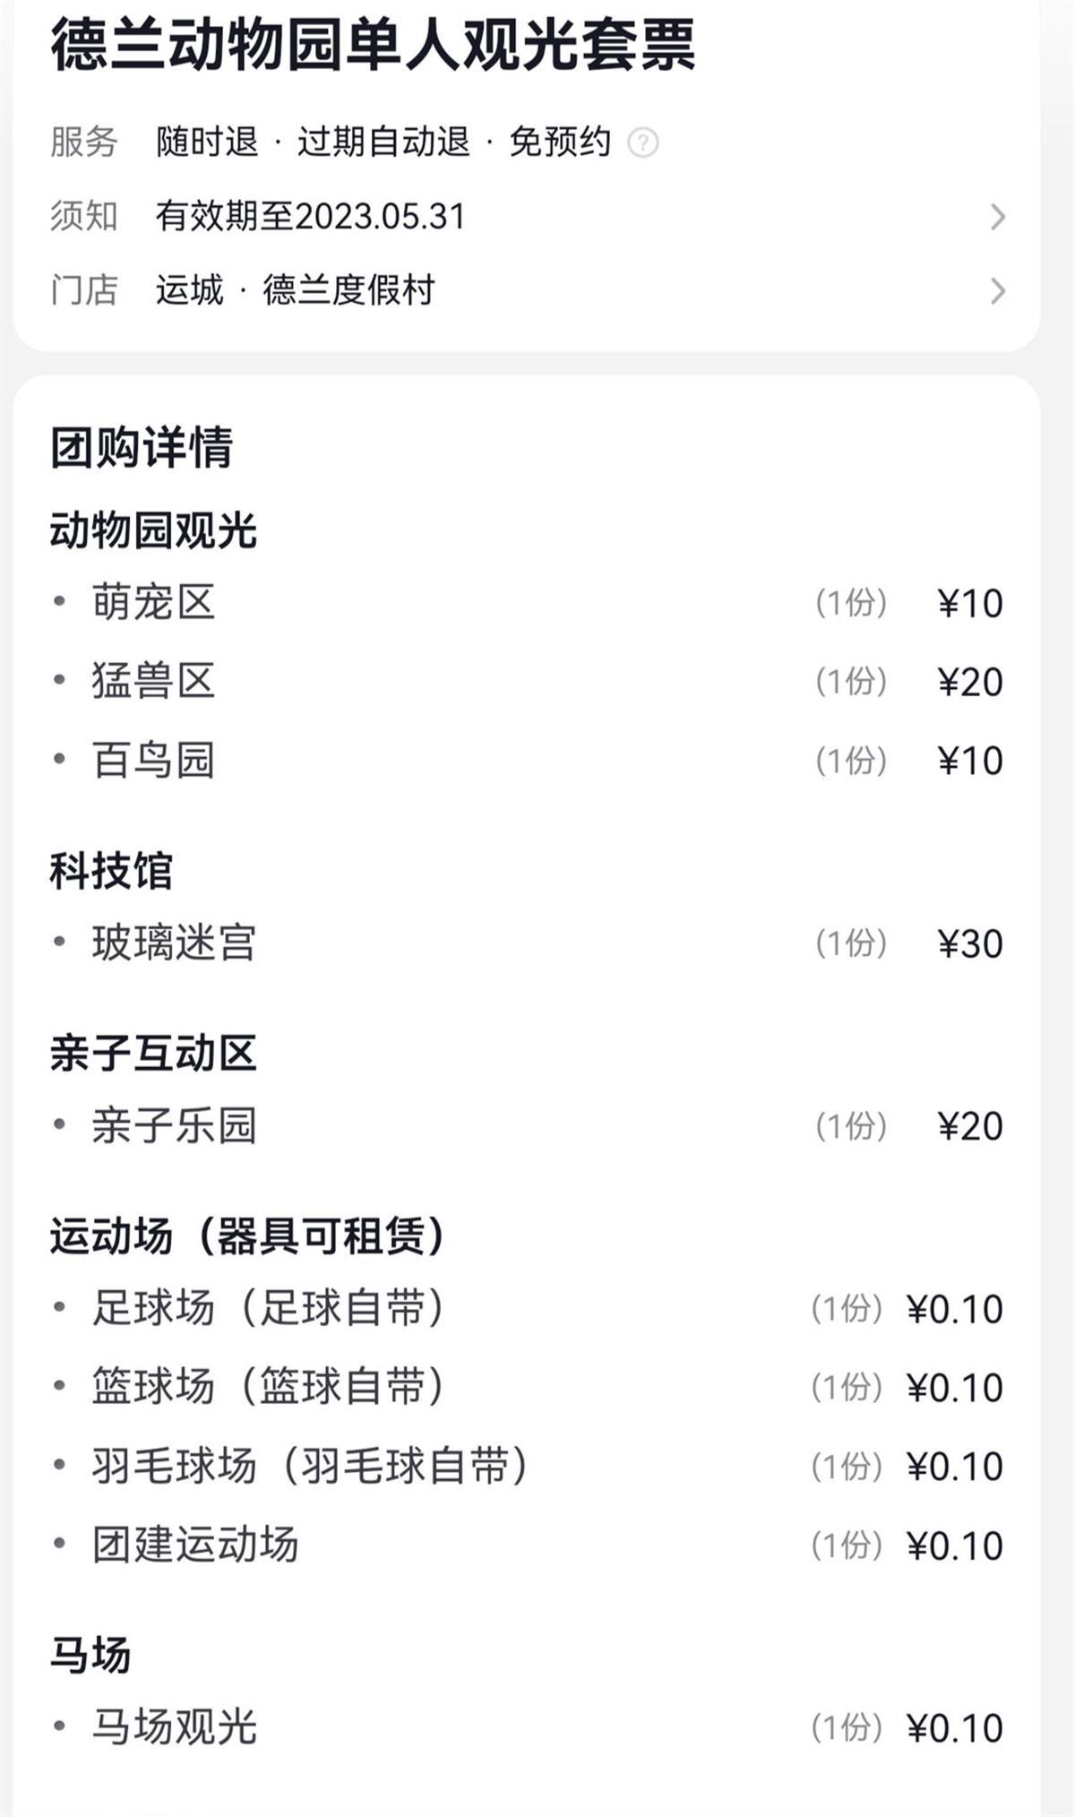Image resolution: width=1075 pixels, height=1817 pixels.
Task: Expand the 须知 validity details chevron
Action: pos(997,217)
